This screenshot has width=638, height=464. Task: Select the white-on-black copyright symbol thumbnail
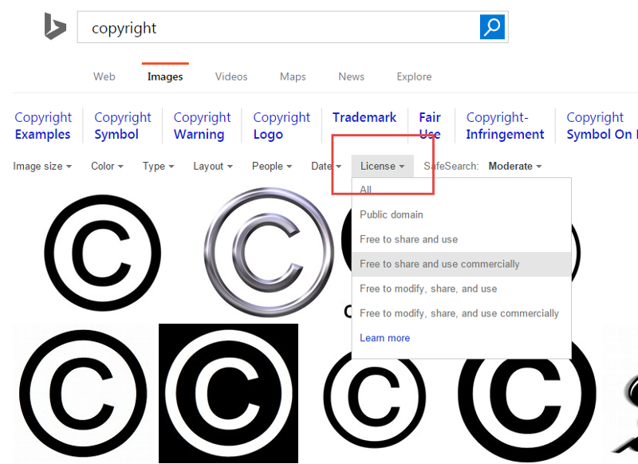(228, 393)
